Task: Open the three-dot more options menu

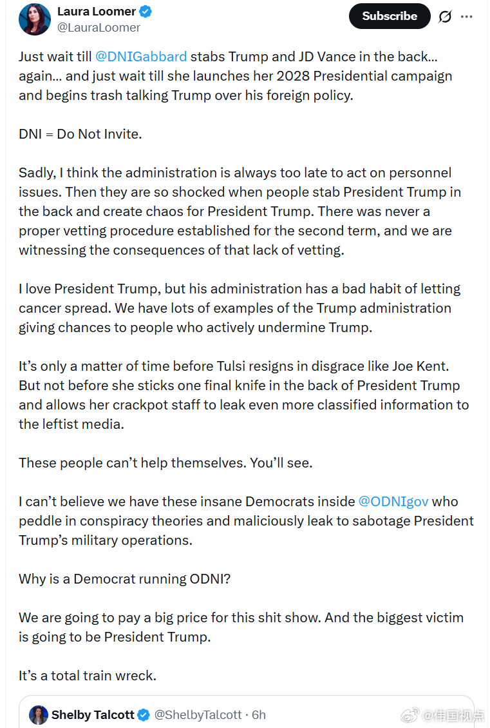Action: coord(466,17)
